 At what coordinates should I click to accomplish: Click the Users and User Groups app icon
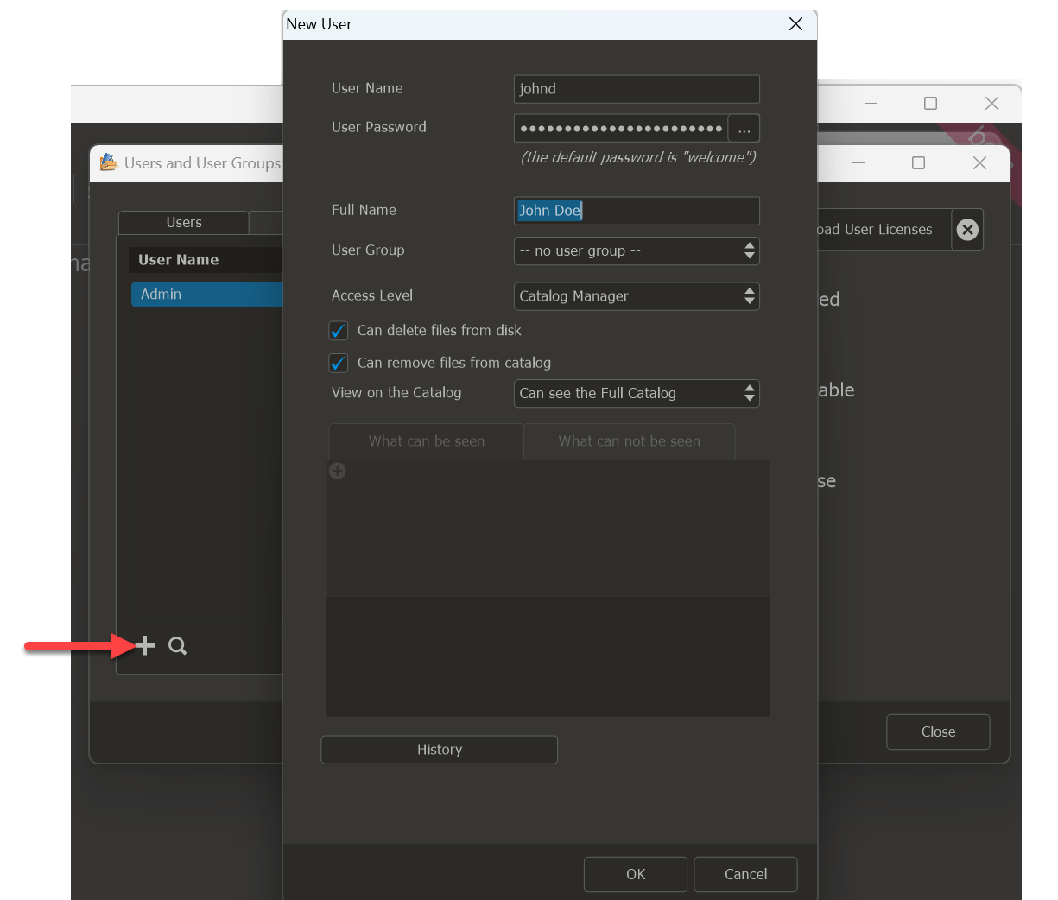tap(108, 162)
